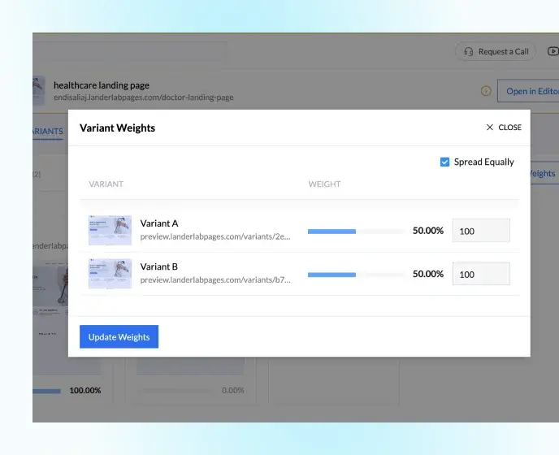
Task: Click the orange info icon
Action: coord(486,91)
